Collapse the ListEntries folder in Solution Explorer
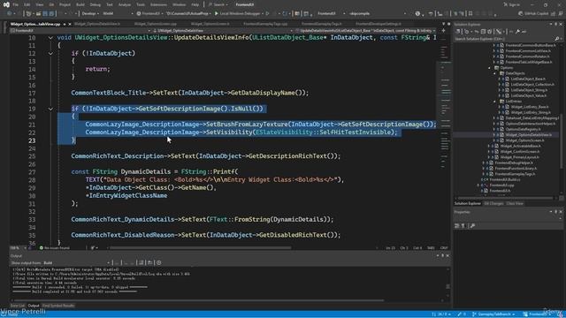The height and width of the screenshot is (318, 566). 495,102
